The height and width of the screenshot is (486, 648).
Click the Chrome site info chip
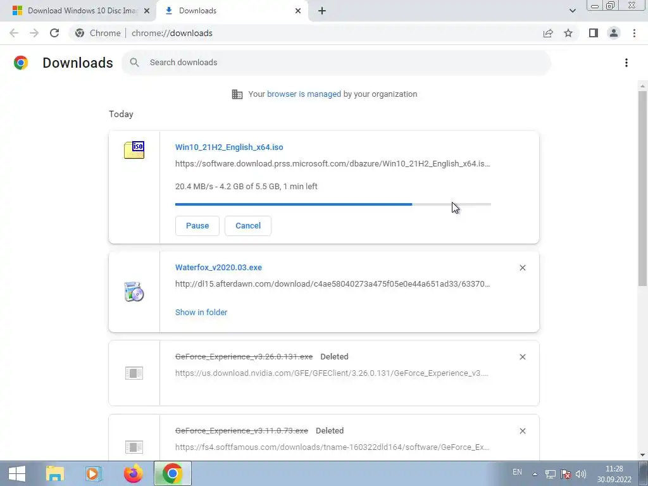pyautogui.click(x=98, y=33)
